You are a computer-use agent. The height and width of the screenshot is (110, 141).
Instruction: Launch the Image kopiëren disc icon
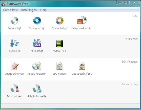tap(37, 66)
